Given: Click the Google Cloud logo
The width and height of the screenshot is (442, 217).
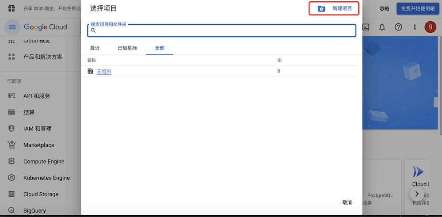Looking at the screenshot, I should [46, 27].
